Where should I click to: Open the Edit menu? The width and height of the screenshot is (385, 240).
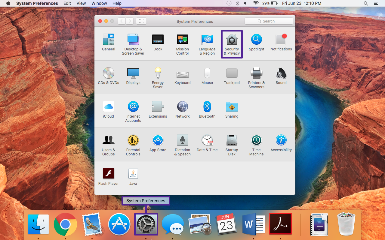click(67, 3)
